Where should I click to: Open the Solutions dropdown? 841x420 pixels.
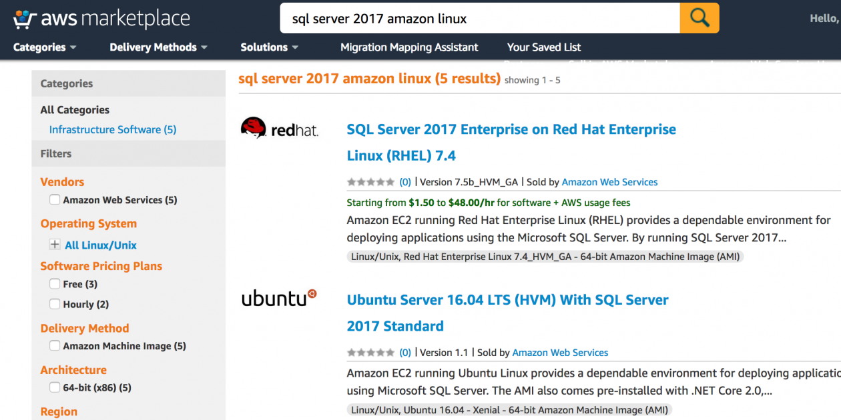click(x=269, y=47)
